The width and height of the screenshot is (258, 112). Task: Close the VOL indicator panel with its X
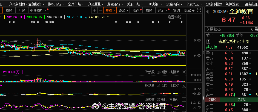[x=184, y=72]
